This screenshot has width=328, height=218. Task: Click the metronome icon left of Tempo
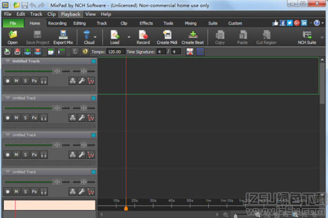pyautogui.click(x=75, y=51)
